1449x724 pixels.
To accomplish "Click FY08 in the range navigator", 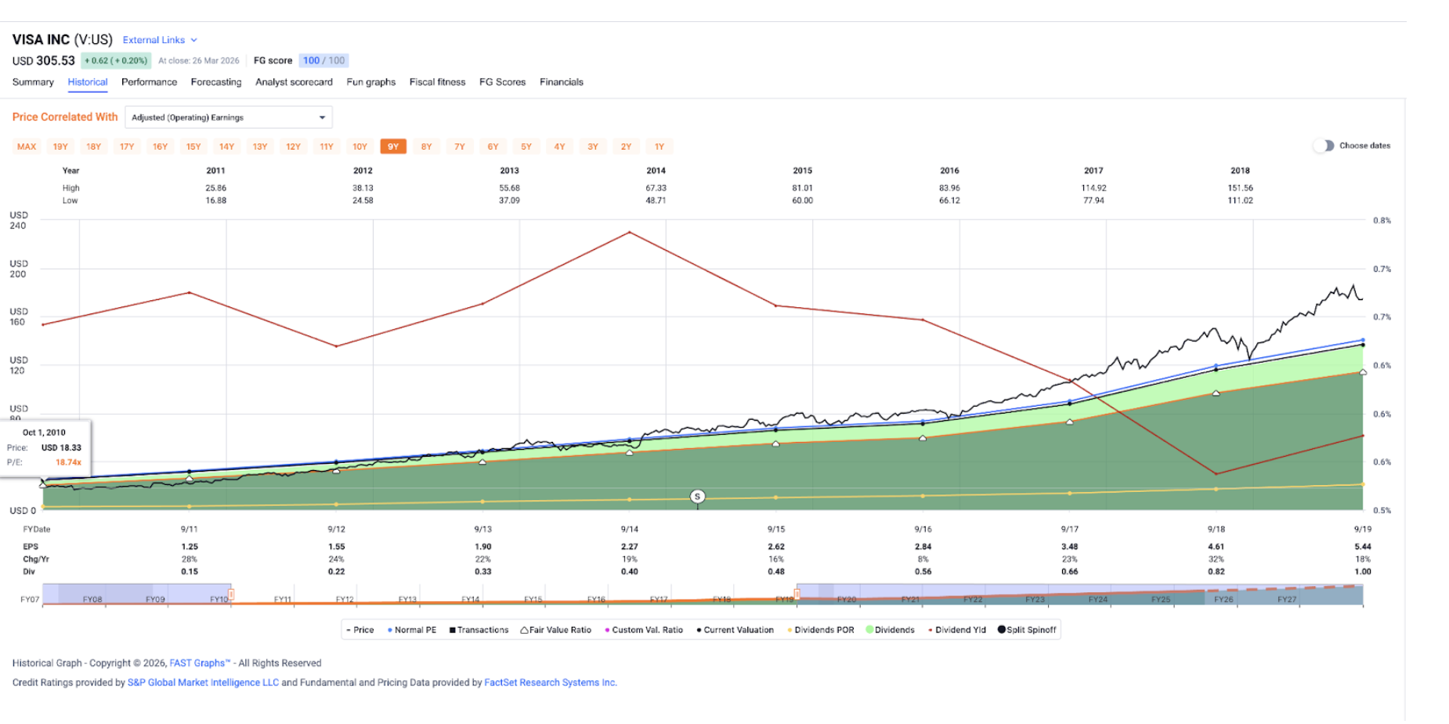I will point(92,599).
